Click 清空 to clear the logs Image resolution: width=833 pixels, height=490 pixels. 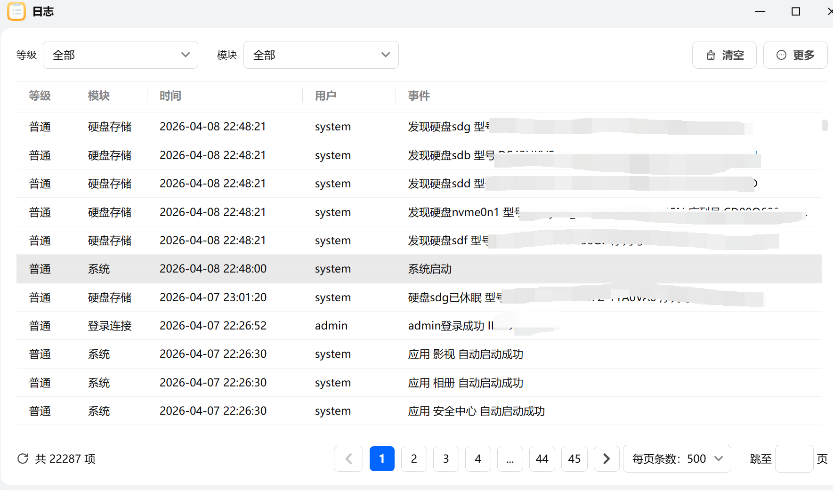pyautogui.click(x=724, y=55)
